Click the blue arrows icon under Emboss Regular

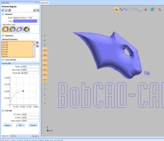tap(3, 10)
